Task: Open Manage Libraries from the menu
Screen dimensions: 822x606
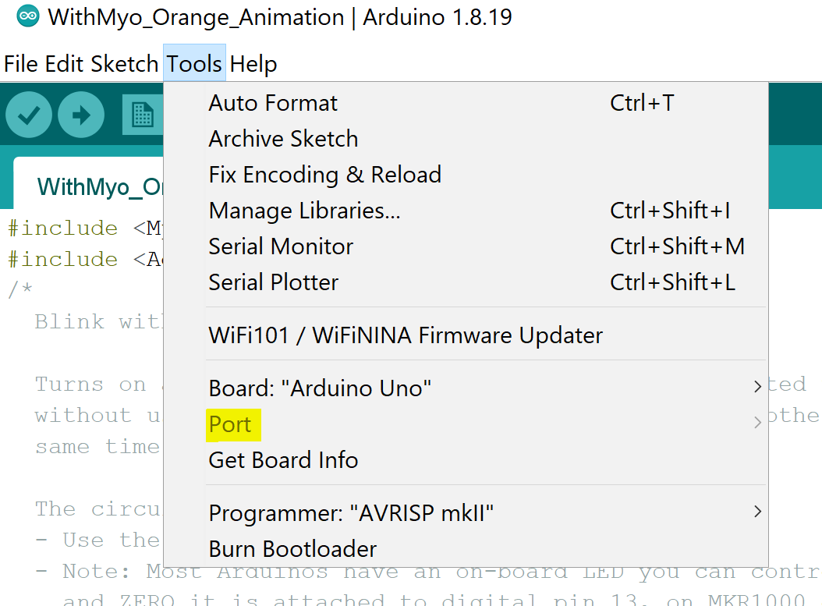Action: [304, 211]
